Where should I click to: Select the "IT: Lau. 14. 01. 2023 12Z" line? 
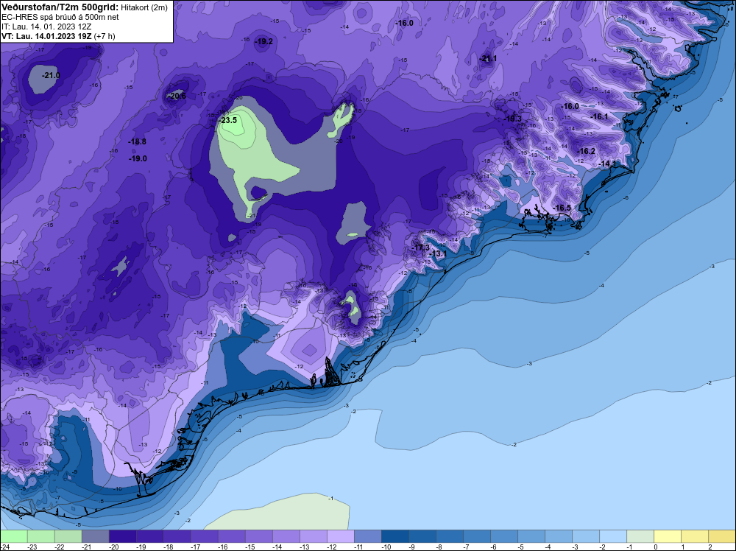[46, 27]
